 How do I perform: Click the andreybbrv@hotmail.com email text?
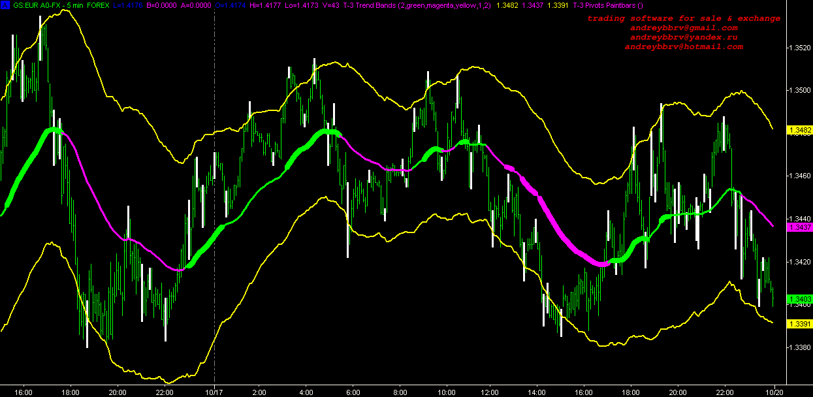[684, 47]
